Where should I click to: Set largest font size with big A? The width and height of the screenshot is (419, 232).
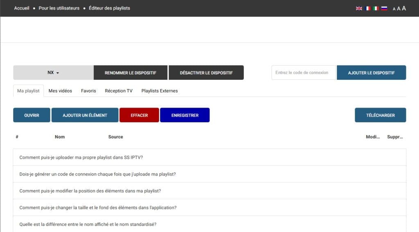click(404, 8)
